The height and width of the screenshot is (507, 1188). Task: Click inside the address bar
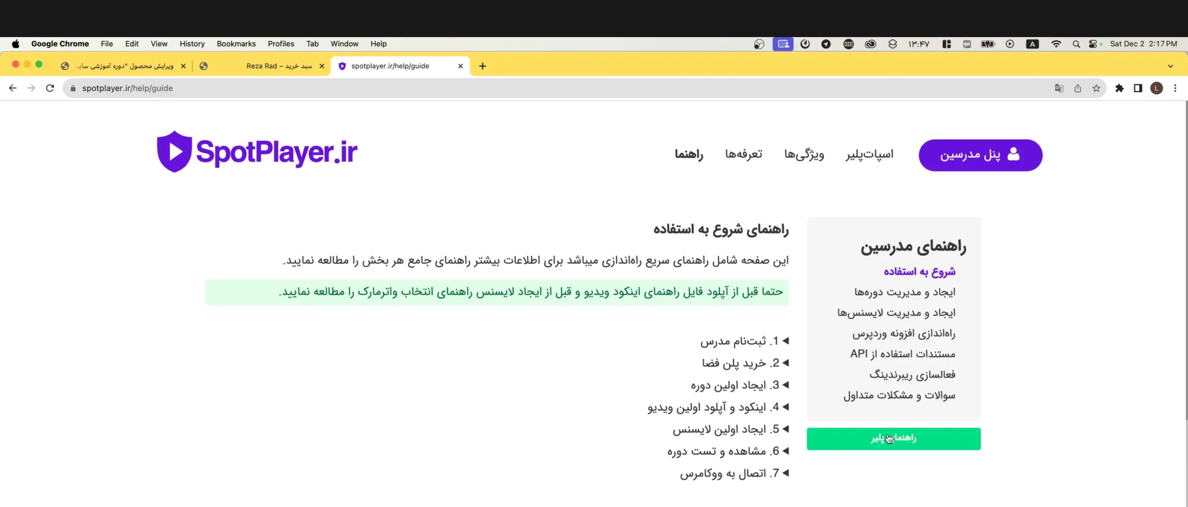tap(325, 88)
